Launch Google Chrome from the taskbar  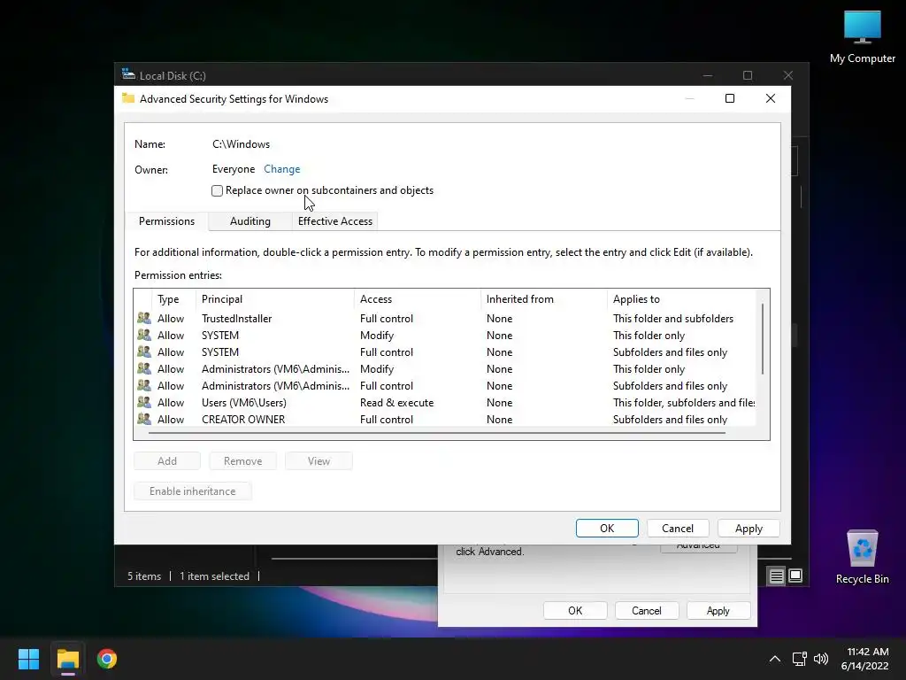pyautogui.click(x=107, y=659)
